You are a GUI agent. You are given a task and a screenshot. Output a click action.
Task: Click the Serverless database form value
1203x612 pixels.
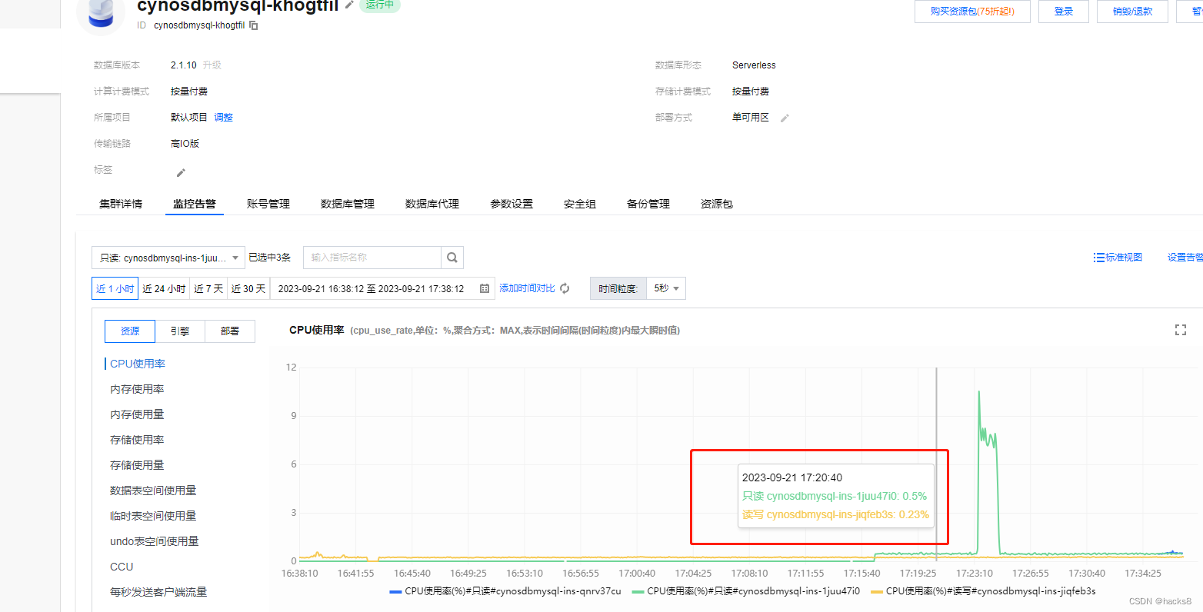pyautogui.click(x=754, y=65)
